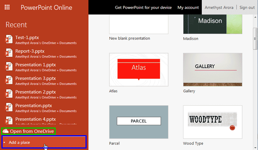Open Presentation 2.pptx recent file name
This screenshot has height=150, width=258.
(x=35, y=92)
